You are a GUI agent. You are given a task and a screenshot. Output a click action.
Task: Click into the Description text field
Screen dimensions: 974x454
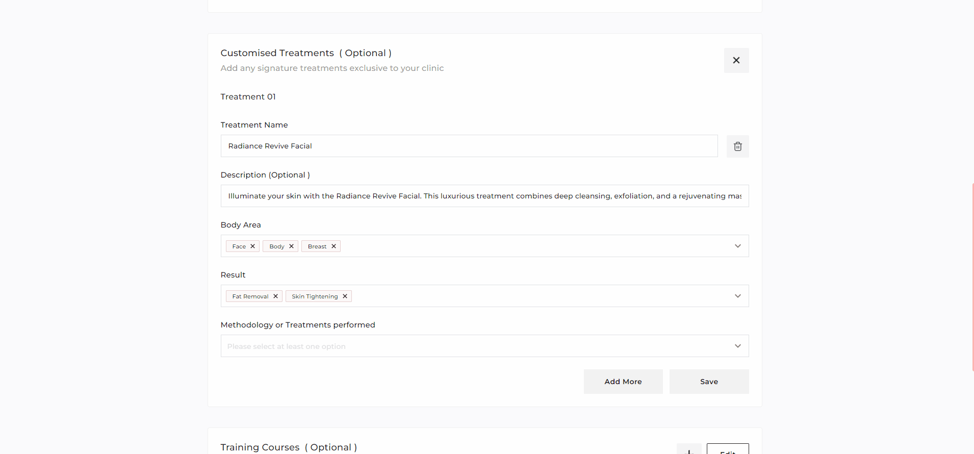click(484, 196)
